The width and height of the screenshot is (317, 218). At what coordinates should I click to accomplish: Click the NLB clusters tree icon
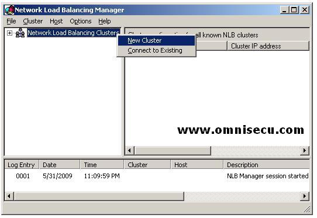pyautogui.click(x=20, y=33)
